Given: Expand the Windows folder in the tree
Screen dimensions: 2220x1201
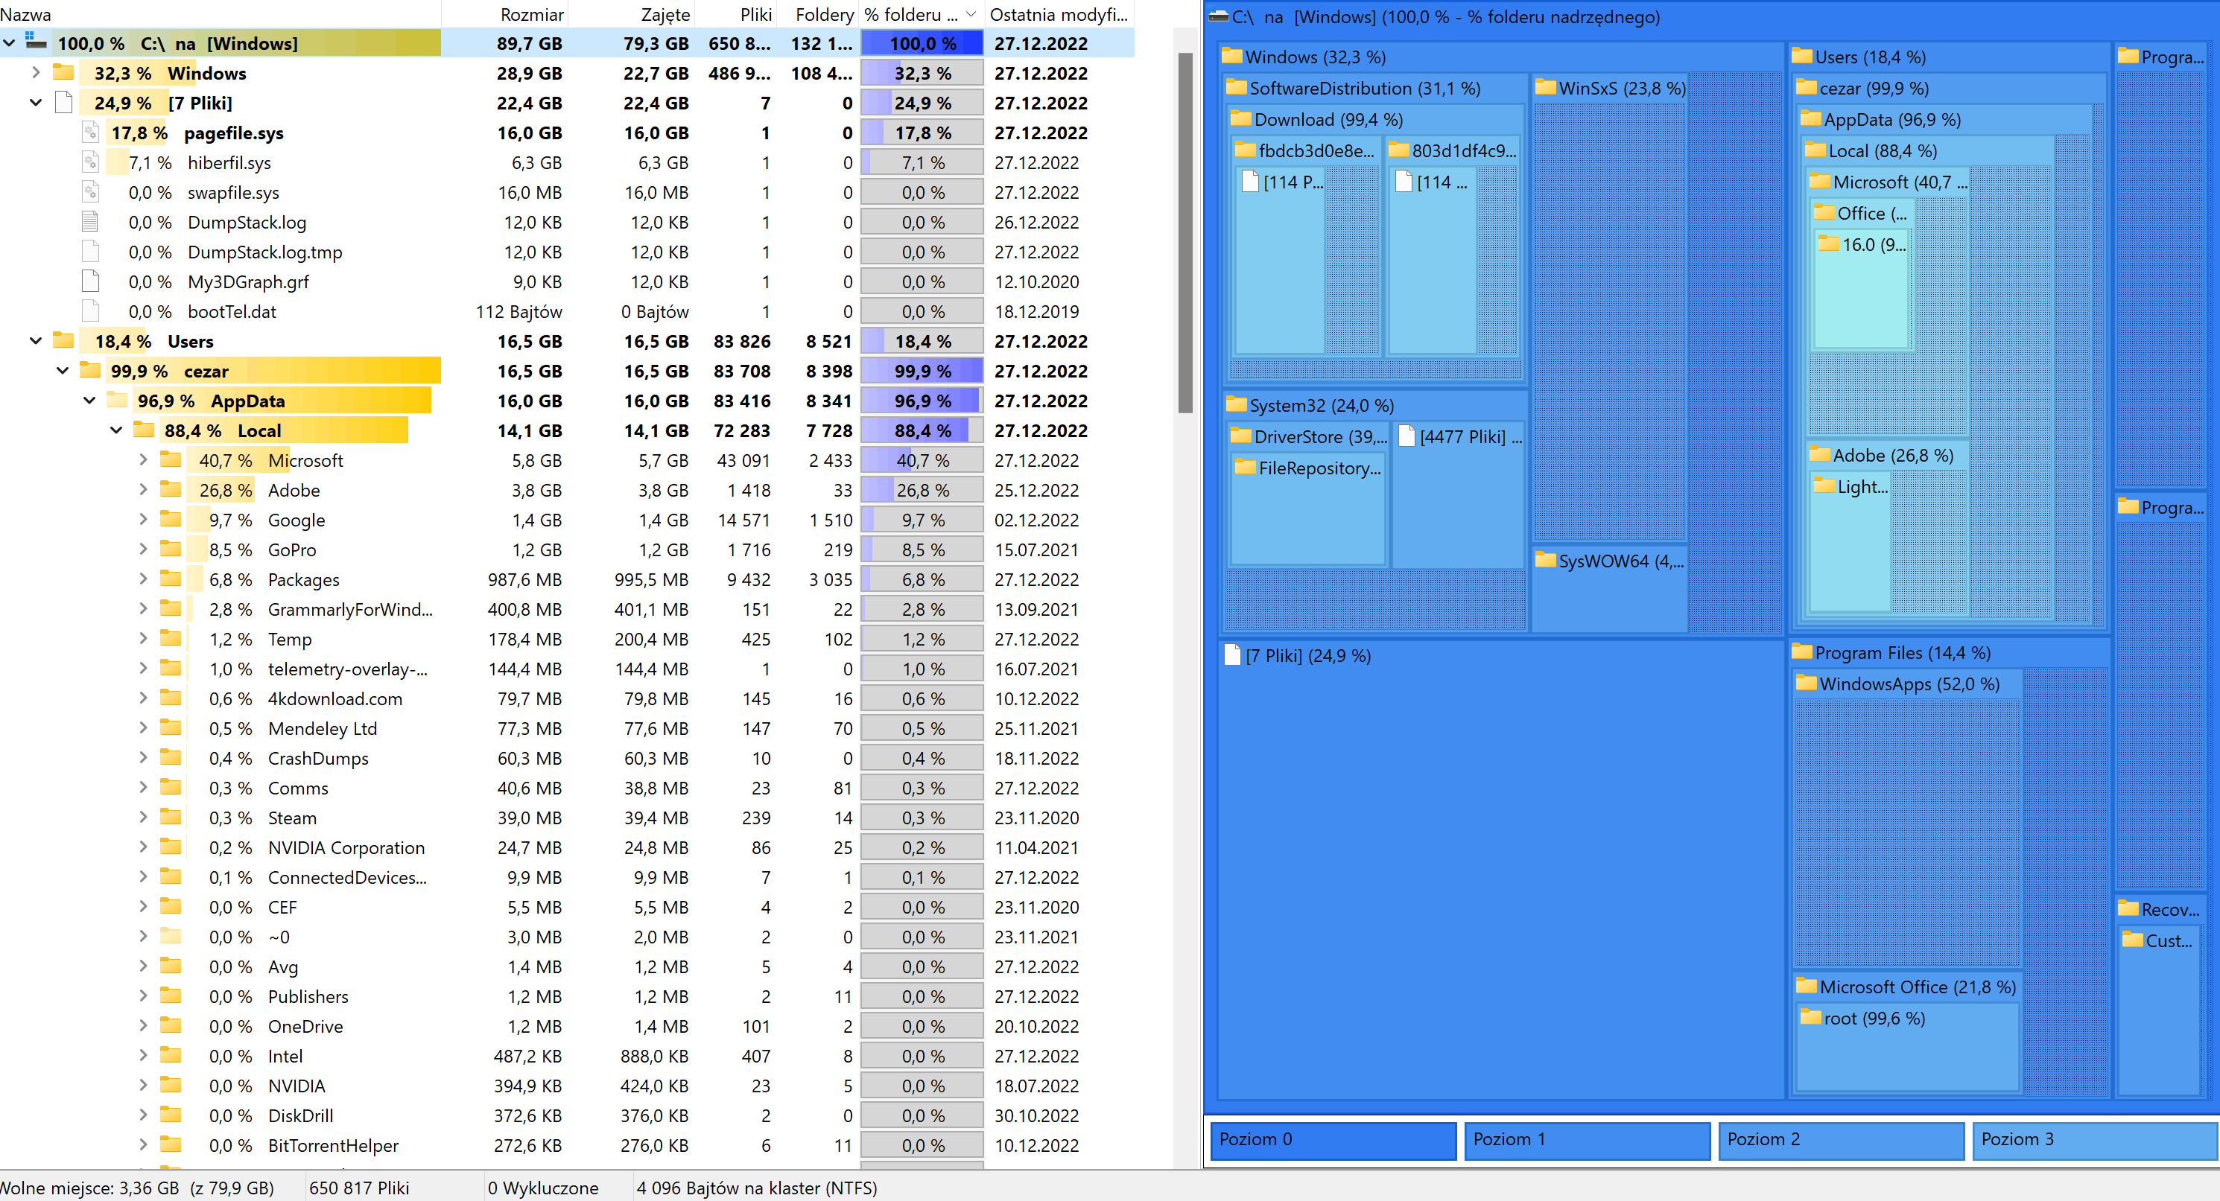Looking at the screenshot, I should click(37, 73).
